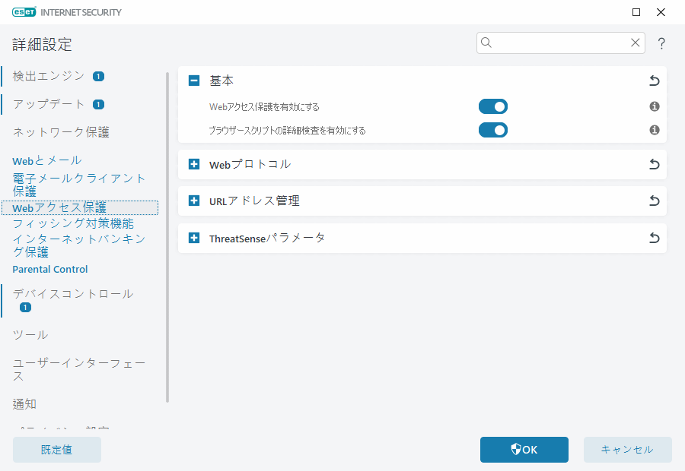Open help using the question mark icon

[661, 43]
